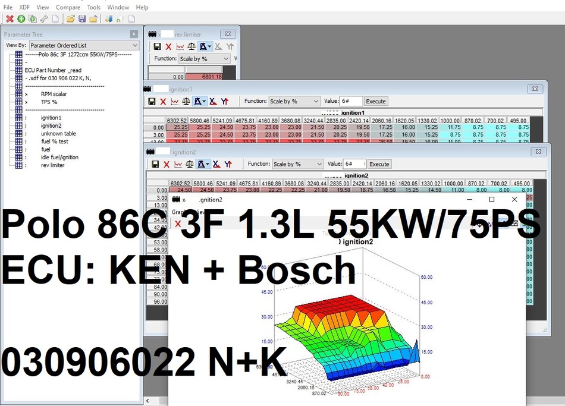
Task: Click the purple floppy save icon in main toolbar
Action: 82,19
